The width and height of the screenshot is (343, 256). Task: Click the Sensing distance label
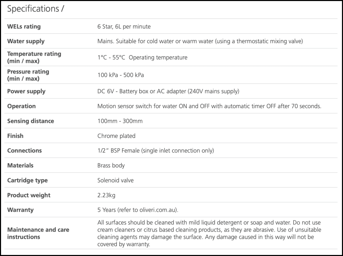pos(31,121)
